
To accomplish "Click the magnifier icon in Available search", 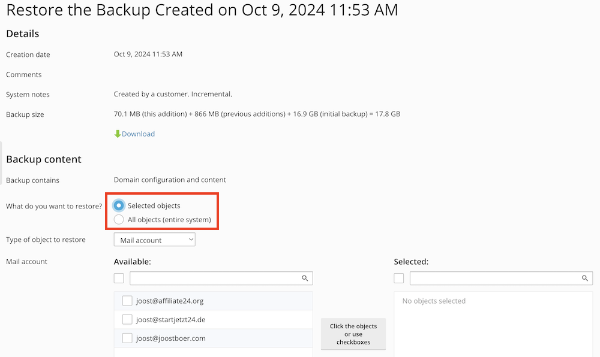I will (x=305, y=279).
